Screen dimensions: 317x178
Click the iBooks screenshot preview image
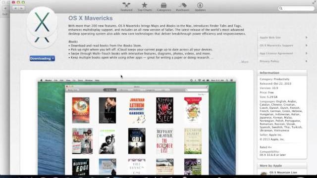[137, 127]
